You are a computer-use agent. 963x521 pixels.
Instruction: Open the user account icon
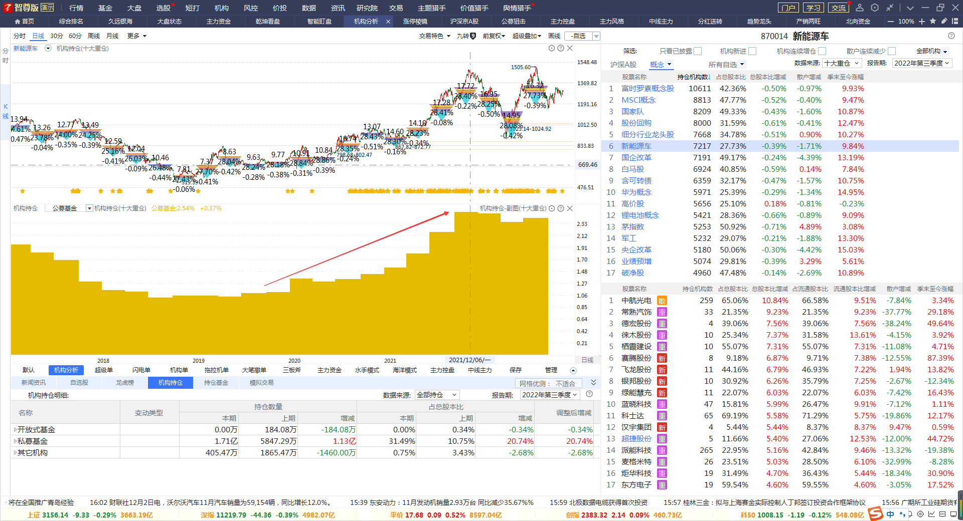[860, 8]
